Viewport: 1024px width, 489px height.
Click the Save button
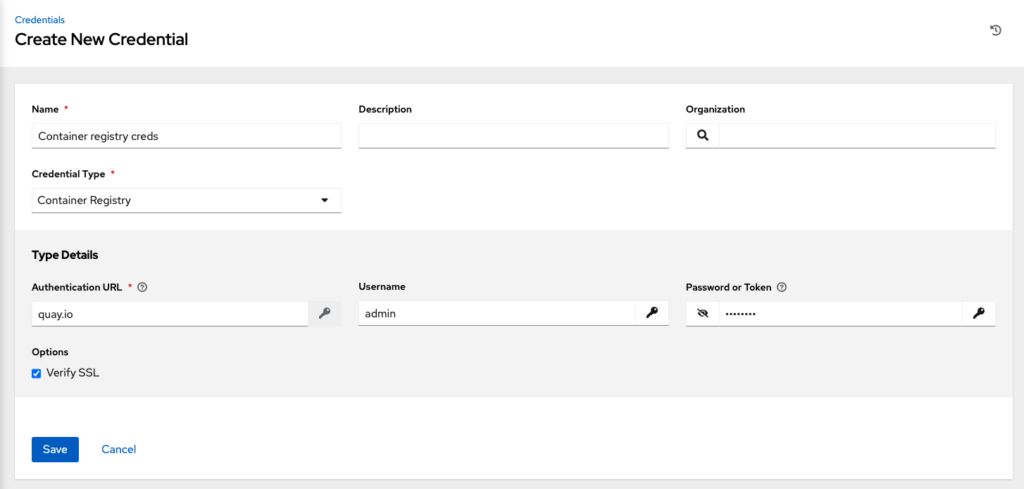click(55, 449)
